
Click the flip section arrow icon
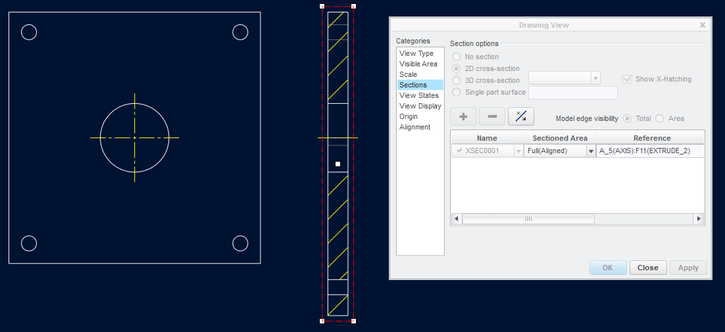pyautogui.click(x=521, y=116)
